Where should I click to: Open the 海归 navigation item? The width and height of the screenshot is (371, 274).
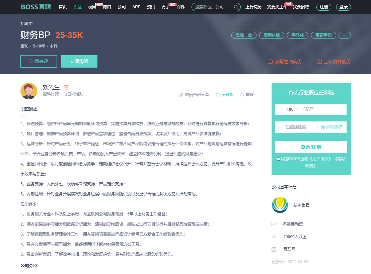tap(107, 7)
